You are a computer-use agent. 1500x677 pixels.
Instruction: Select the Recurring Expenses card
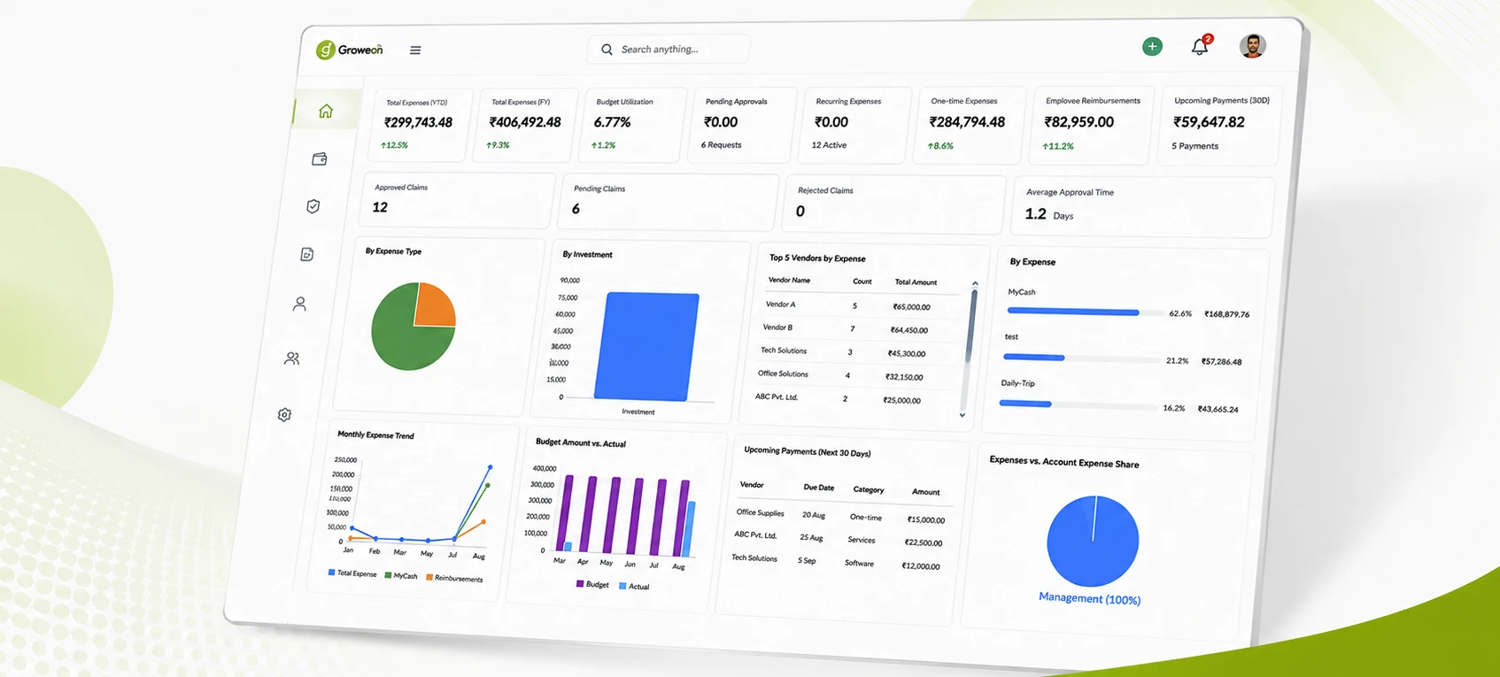854,125
